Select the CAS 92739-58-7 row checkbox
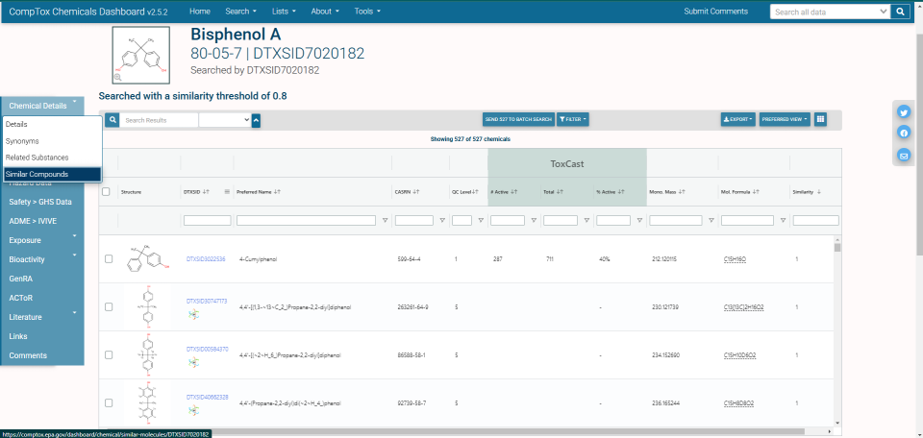This screenshot has height=438, width=923. pyautogui.click(x=109, y=402)
